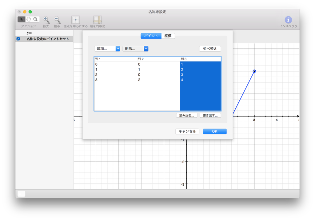315x220 pixels.
Task: Click the 並べ替え sort button
Action: coord(210,48)
